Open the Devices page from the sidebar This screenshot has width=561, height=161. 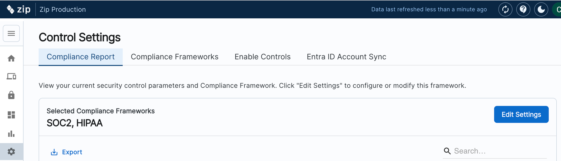(11, 76)
